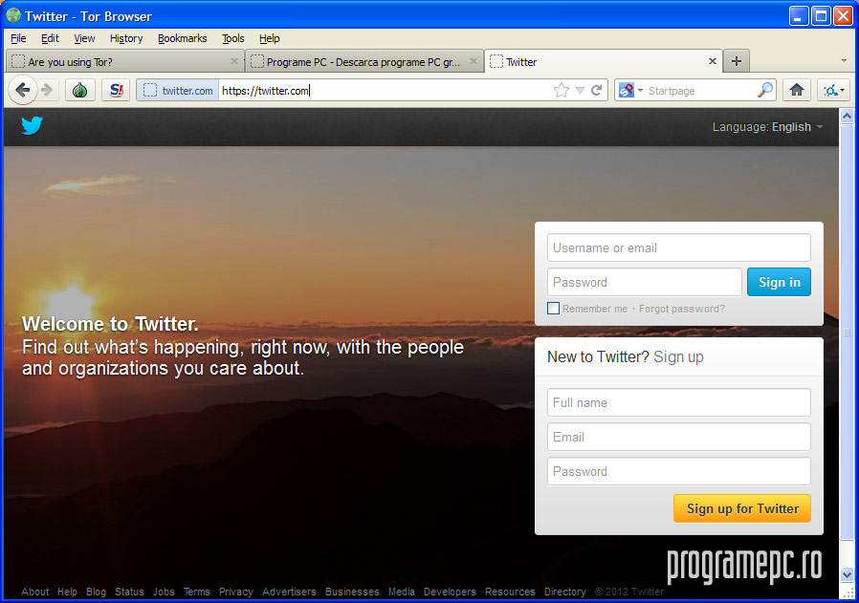Viewport: 859px width, 603px height.
Task: Open the Status footer link
Action: tap(129, 592)
